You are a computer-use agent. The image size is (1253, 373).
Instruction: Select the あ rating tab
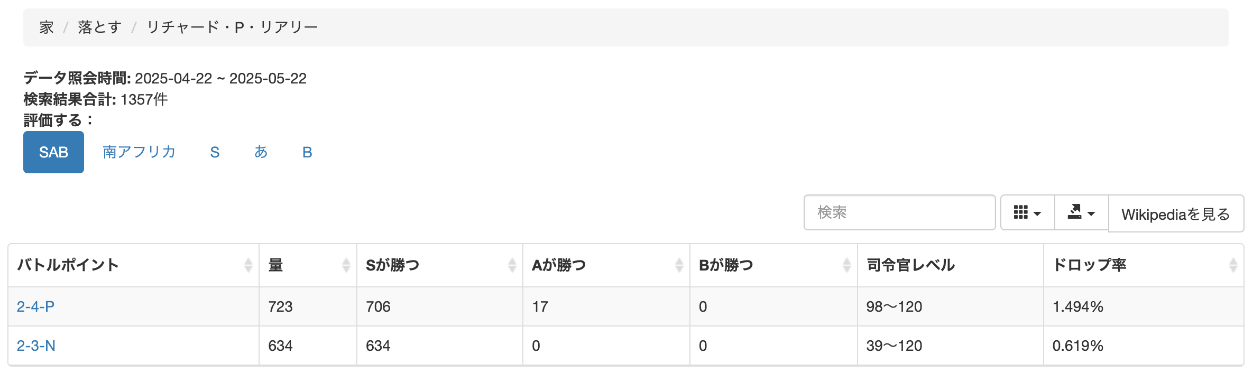point(261,152)
